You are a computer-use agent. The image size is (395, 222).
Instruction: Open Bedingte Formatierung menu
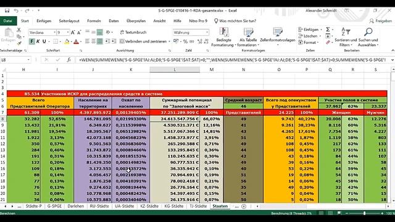223,37
